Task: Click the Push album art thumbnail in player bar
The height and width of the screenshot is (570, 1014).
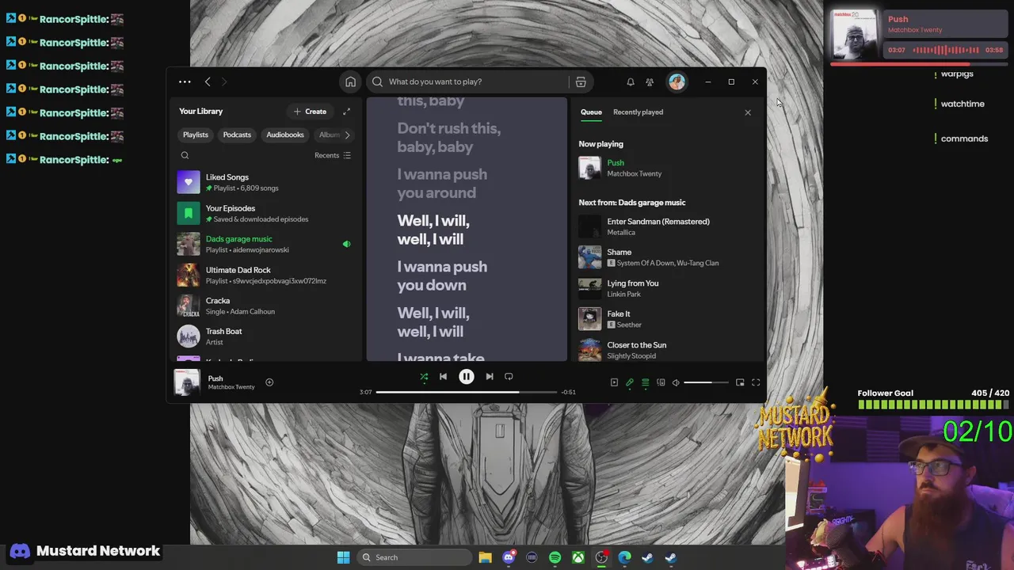Action: (187, 382)
